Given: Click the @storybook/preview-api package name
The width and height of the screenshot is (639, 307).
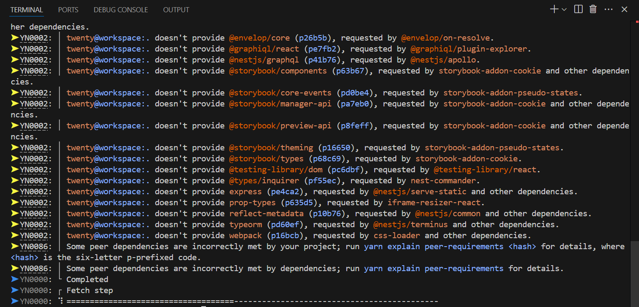Looking at the screenshot, I should point(280,125).
